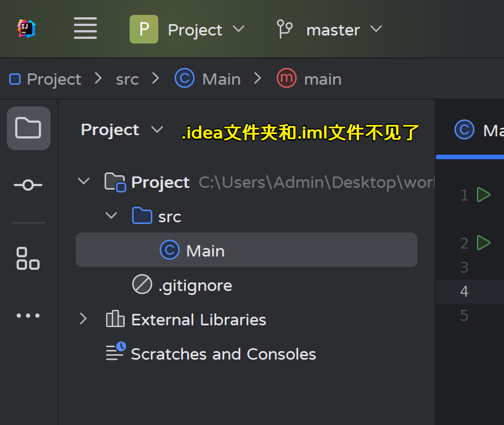Collapse the Project root node

click(84, 182)
